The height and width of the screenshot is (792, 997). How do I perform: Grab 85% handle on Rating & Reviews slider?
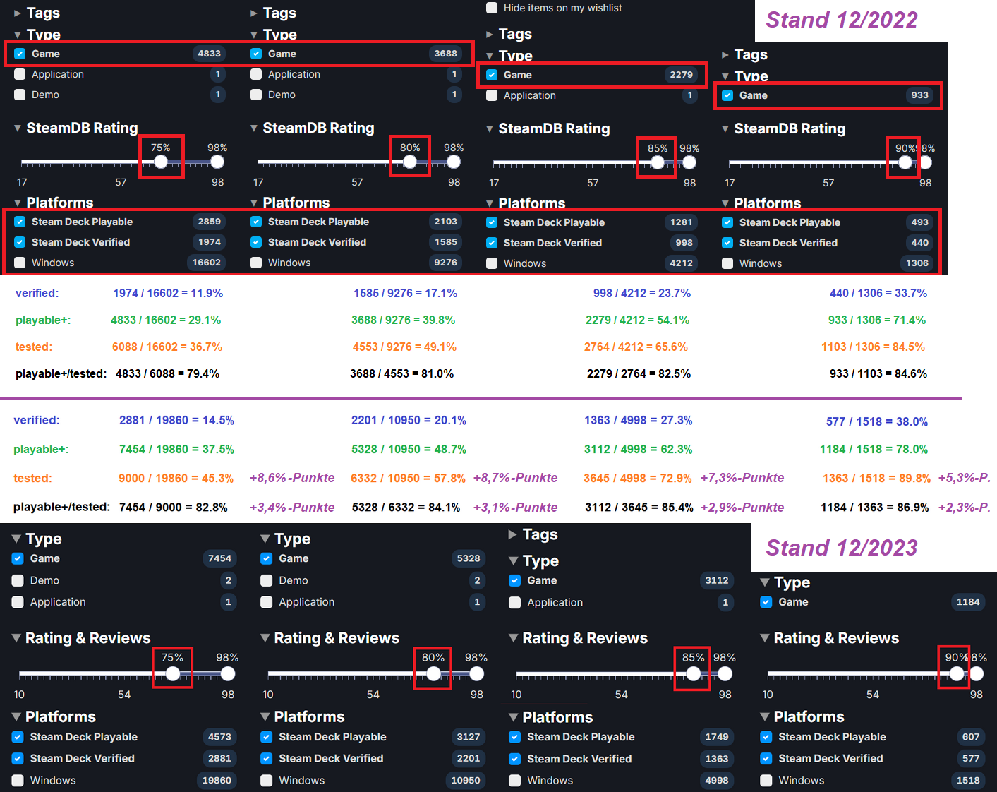pos(694,674)
